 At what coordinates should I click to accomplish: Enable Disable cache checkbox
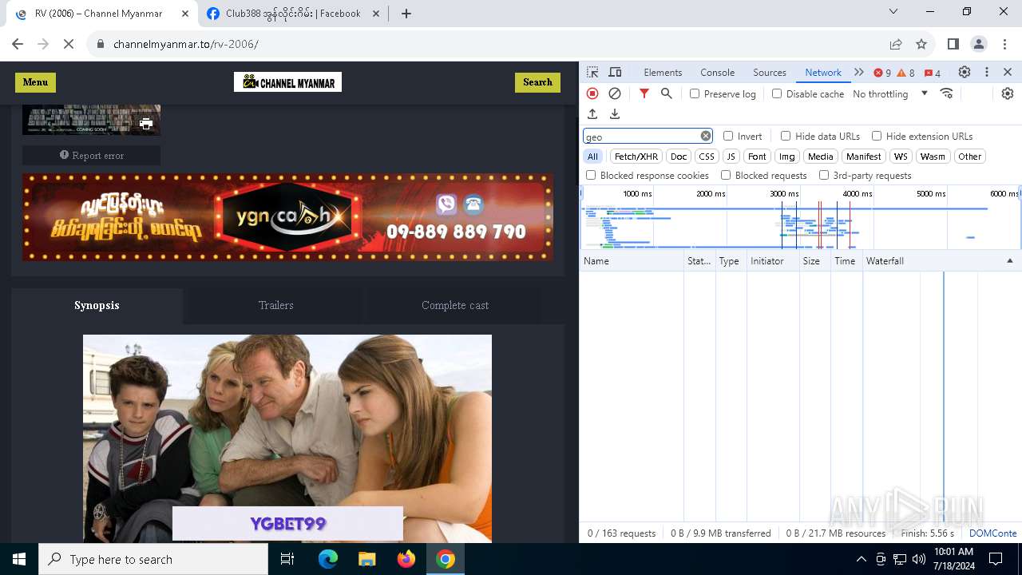[x=777, y=93]
